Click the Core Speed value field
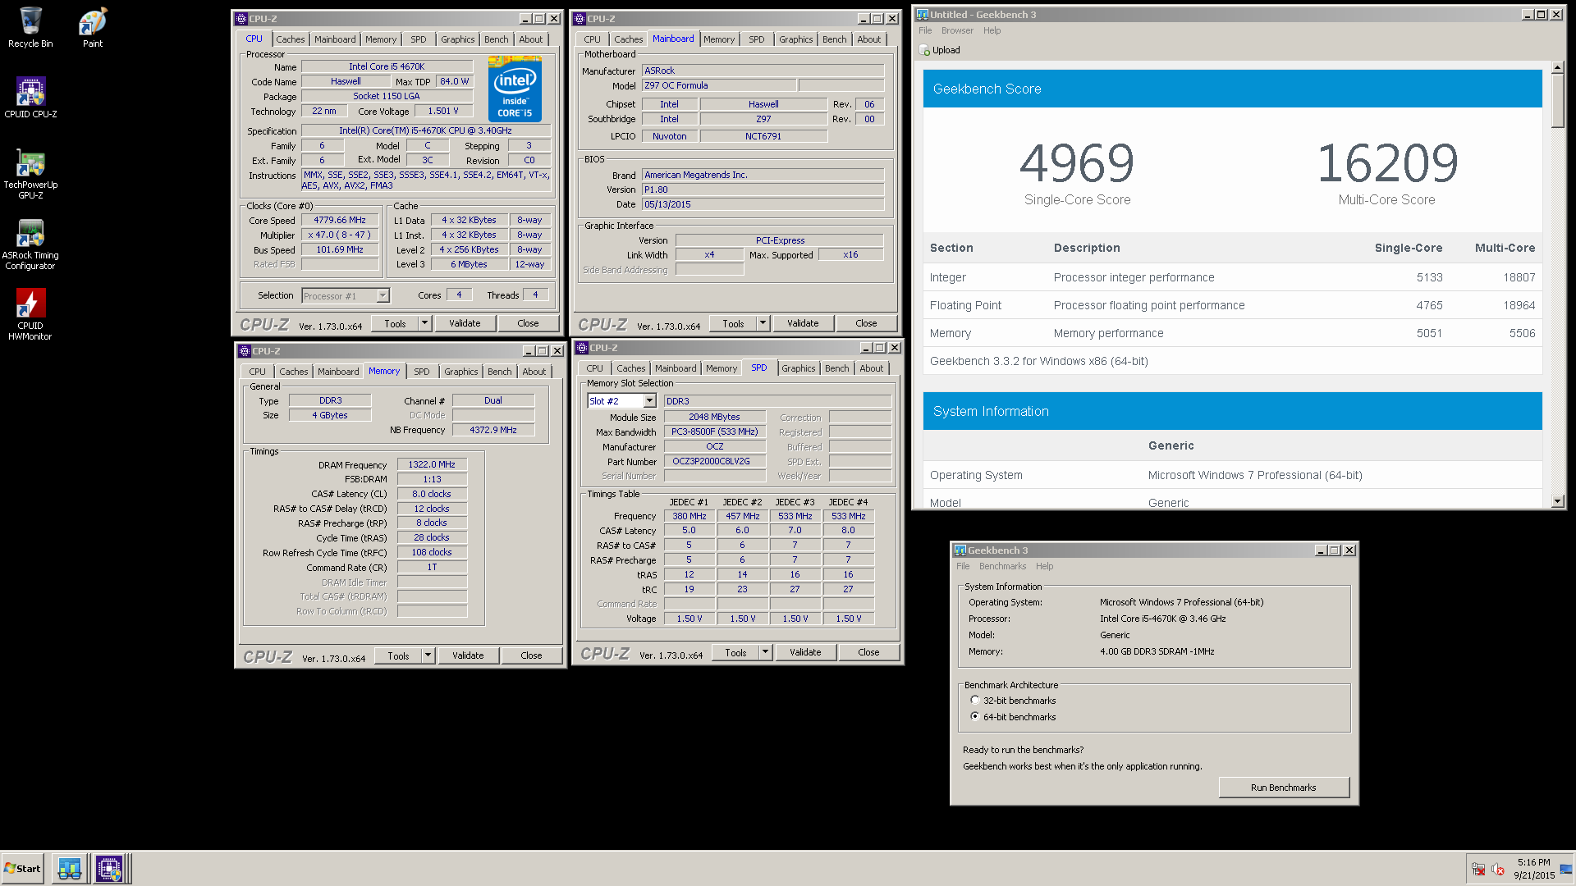 pos(340,220)
